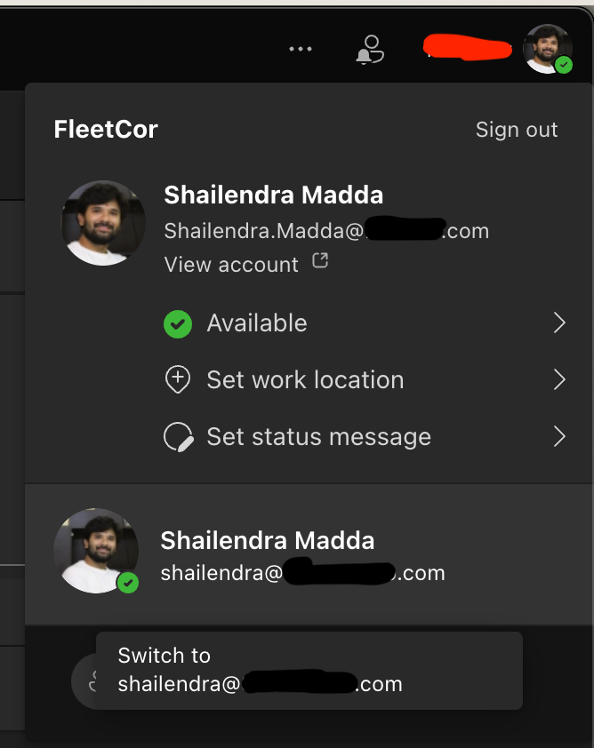Viewport: 594px width, 748px height.
Task: Click the second account's avatar thumbnail
Action: pos(96,551)
